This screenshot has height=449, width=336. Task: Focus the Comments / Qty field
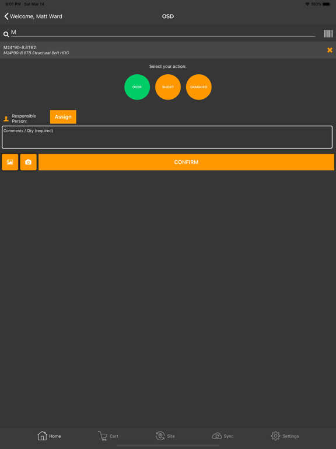[x=167, y=137]
